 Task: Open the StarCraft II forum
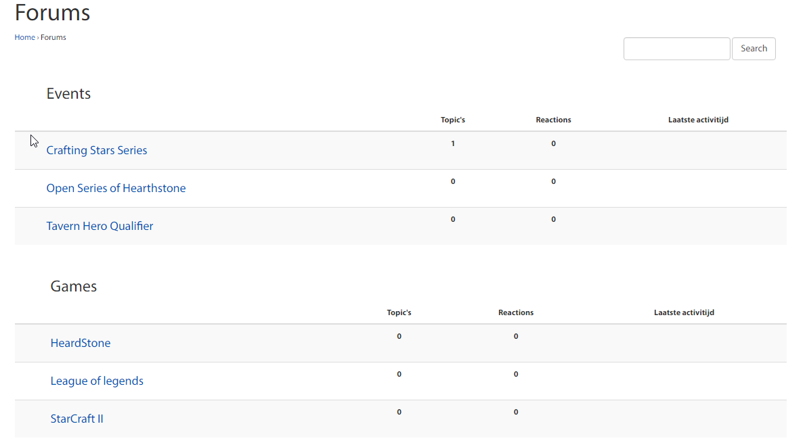[x=77, y=419]
